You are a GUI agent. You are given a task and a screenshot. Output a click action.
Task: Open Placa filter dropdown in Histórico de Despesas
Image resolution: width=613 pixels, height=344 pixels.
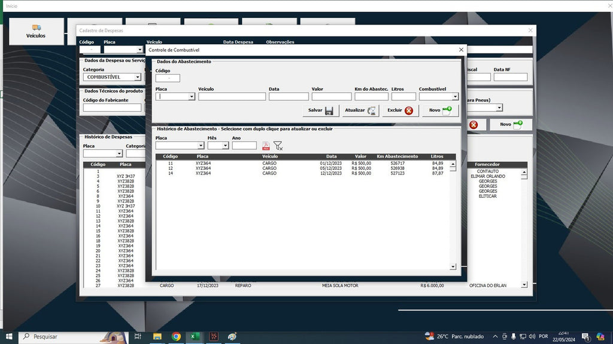(119, 153)
